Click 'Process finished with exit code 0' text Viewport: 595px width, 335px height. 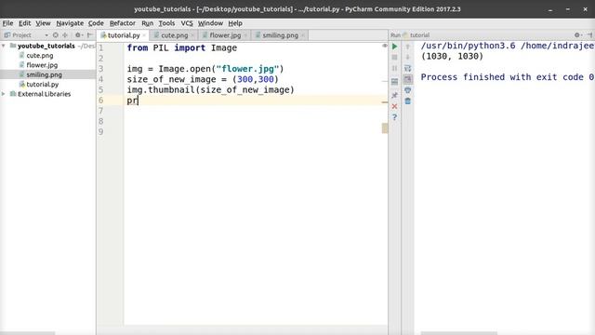pos(507,77)
